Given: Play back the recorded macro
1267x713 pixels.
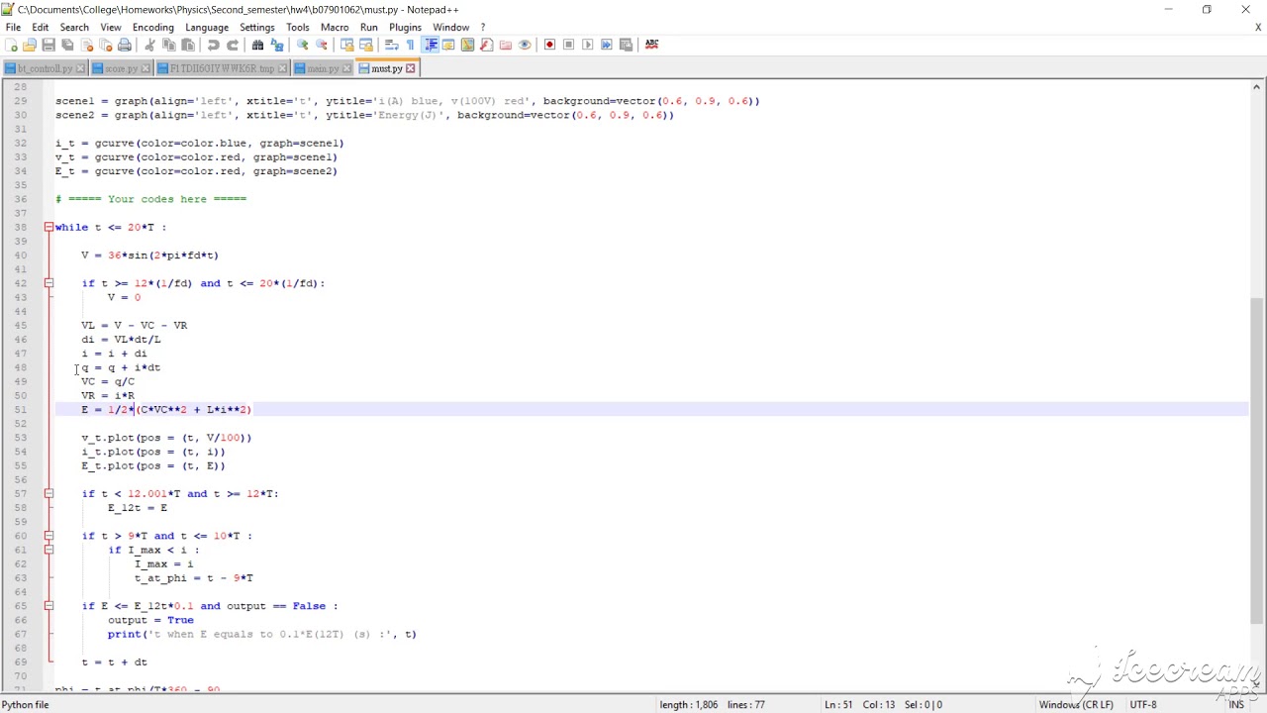Looking at the screenshot, I should point(587,45).
